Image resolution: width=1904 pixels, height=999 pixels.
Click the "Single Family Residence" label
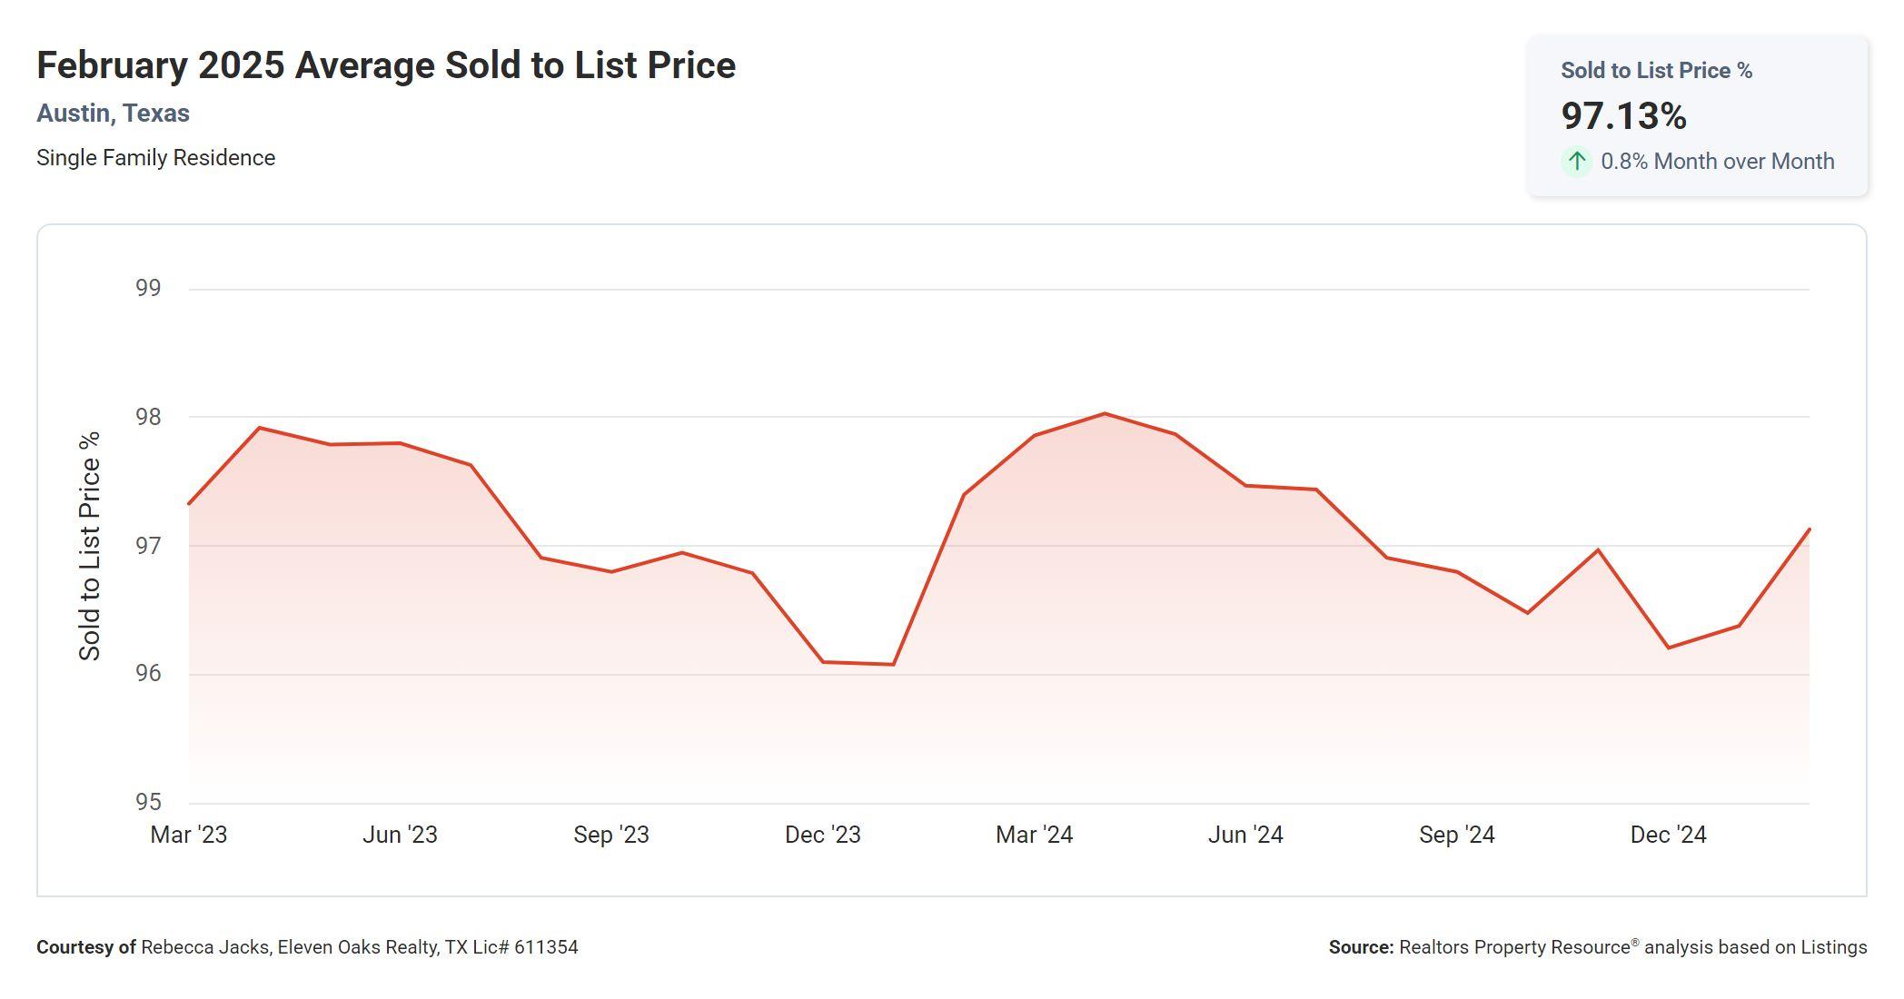155,158
